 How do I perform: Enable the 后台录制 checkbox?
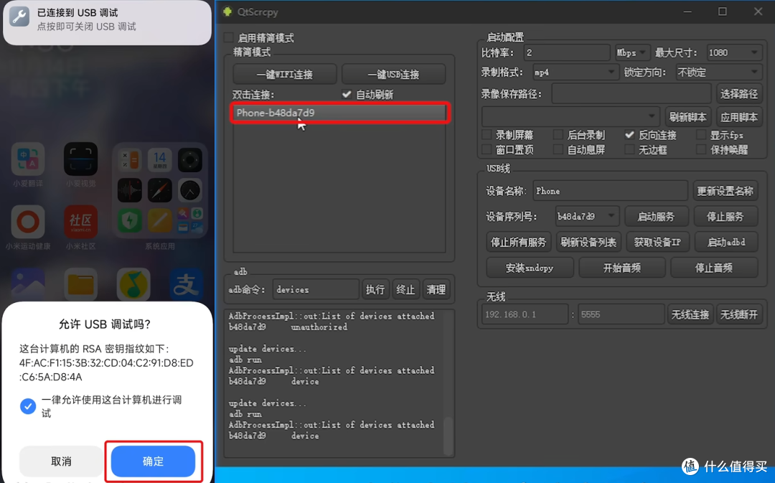(x=558, y=134)
